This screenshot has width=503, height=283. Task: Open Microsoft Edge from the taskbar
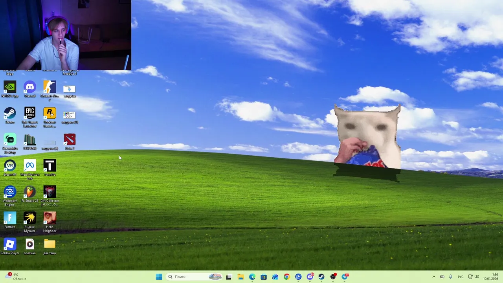coord(252,277)
